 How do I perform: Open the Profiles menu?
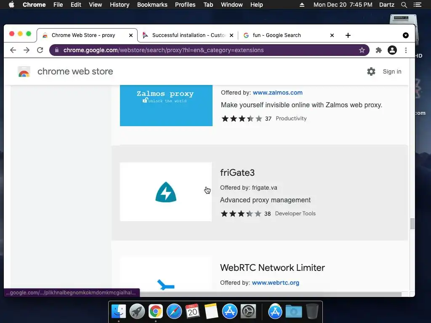pos(185,5)
